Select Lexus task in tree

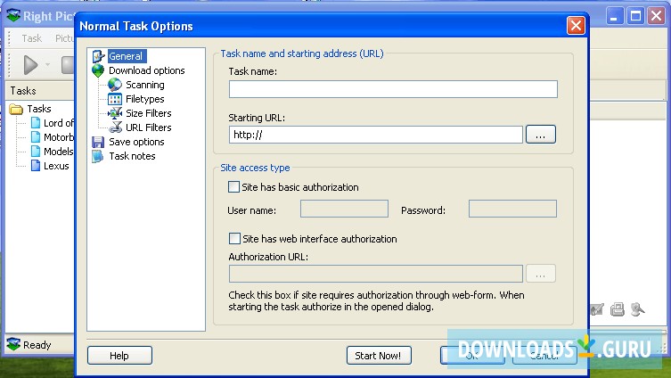click(56, 166)
